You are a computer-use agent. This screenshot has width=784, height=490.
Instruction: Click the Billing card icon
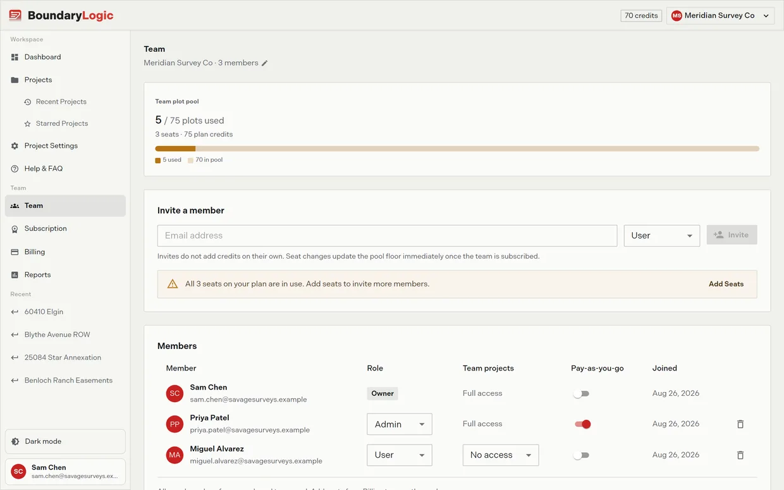[x=15, y=252]
